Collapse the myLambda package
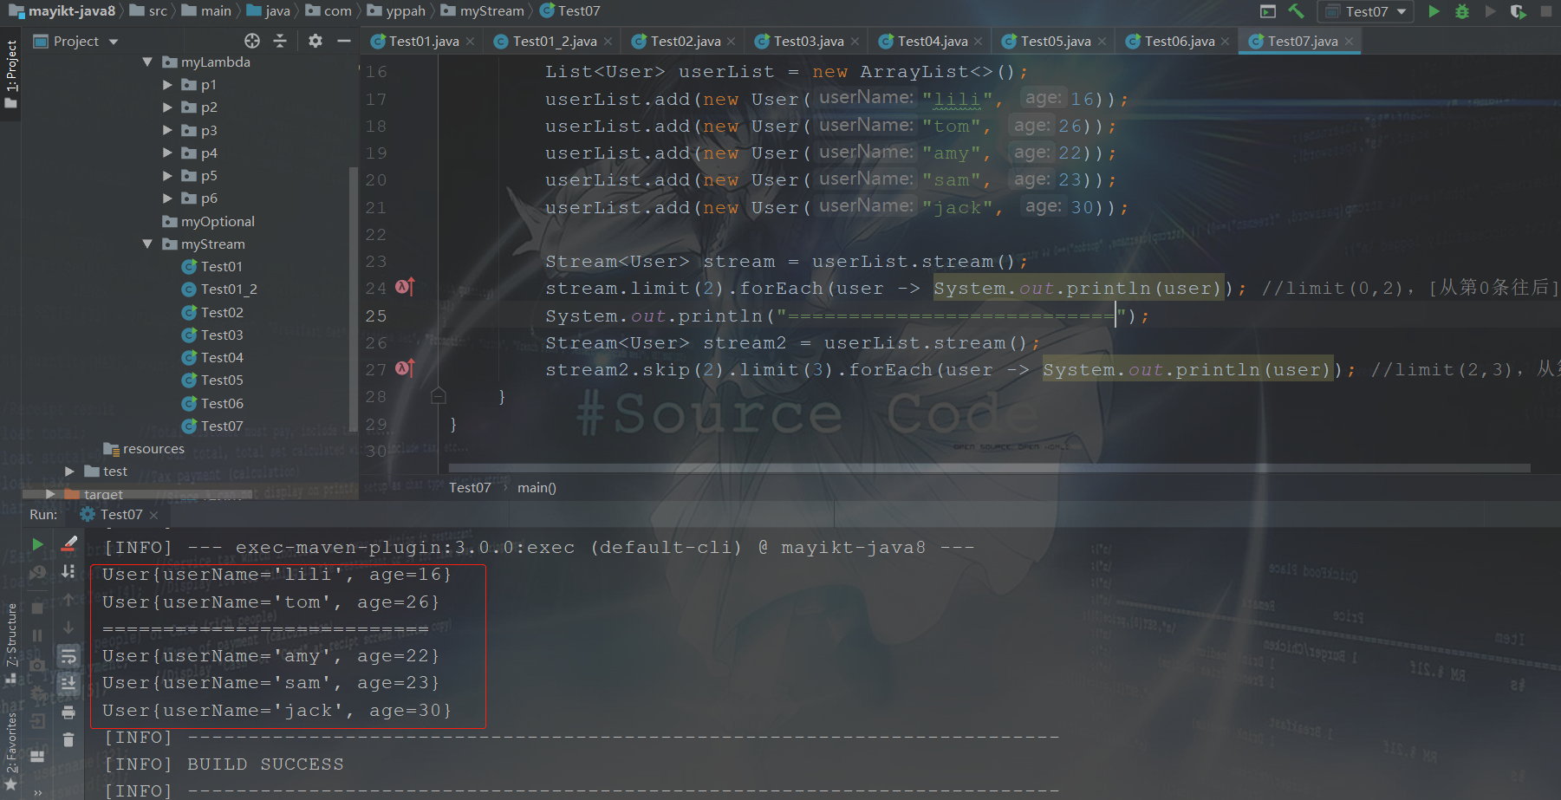 (x=147, y=62)
